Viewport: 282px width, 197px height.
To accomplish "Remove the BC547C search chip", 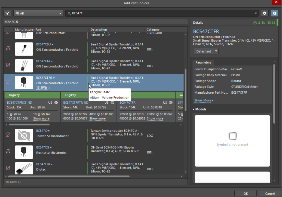I will (x=17, y=21).
